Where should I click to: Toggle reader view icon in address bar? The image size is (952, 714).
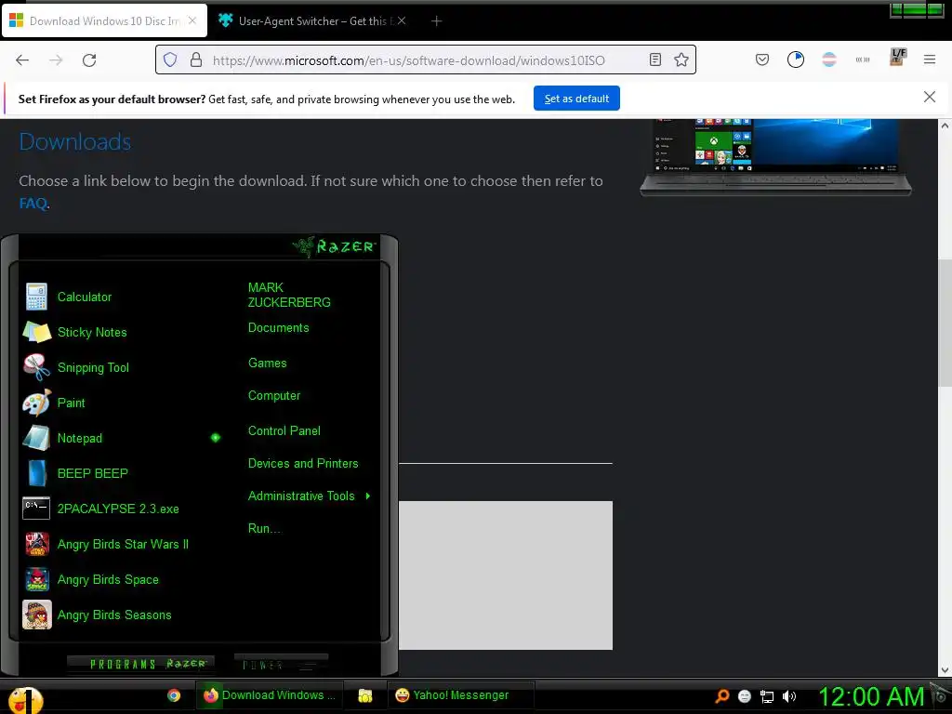point(655,59)
